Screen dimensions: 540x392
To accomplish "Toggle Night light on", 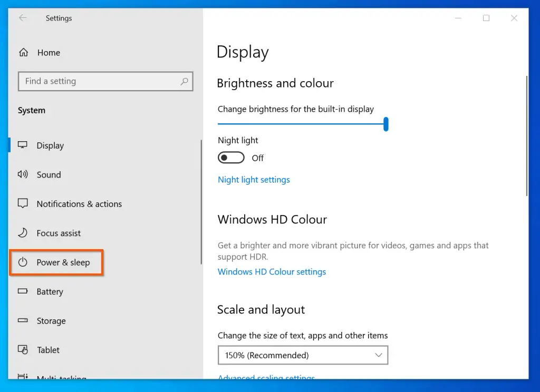I will 230,158.
